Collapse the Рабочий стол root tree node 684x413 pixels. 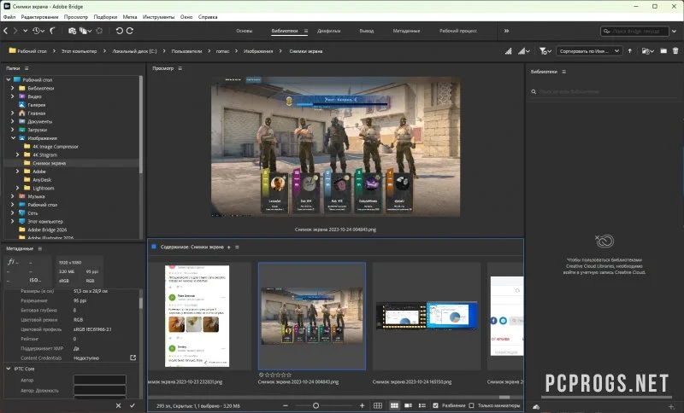[x=9, y=79]
